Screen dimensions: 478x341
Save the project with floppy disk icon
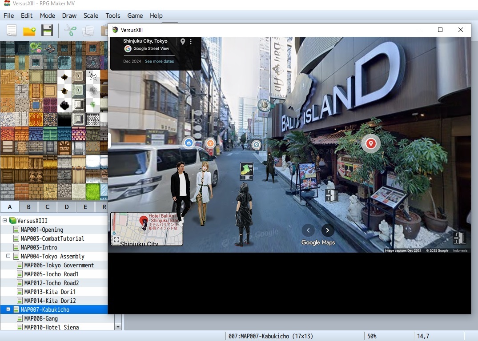pos(47,30)
